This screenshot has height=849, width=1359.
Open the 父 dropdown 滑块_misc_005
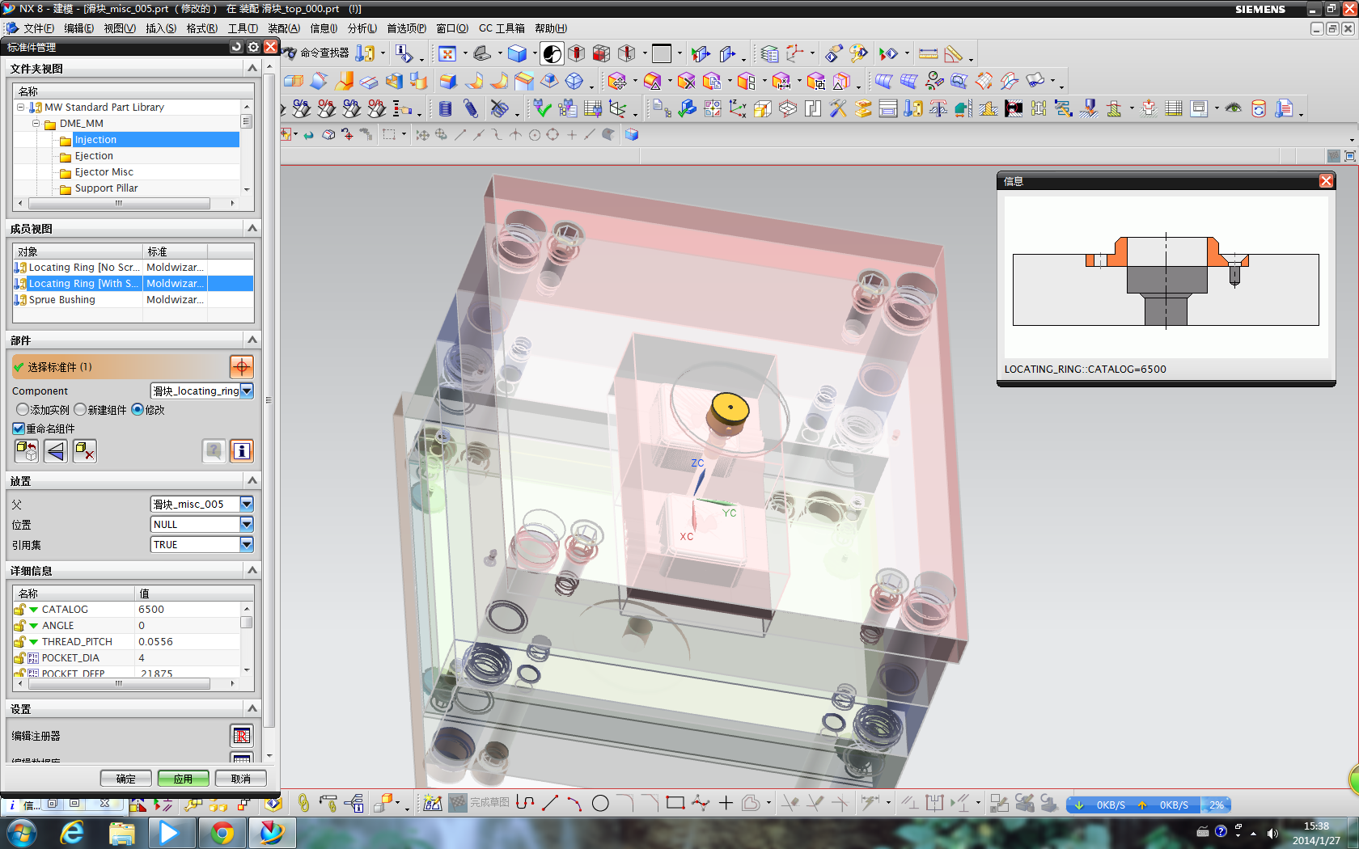point(247,505)
